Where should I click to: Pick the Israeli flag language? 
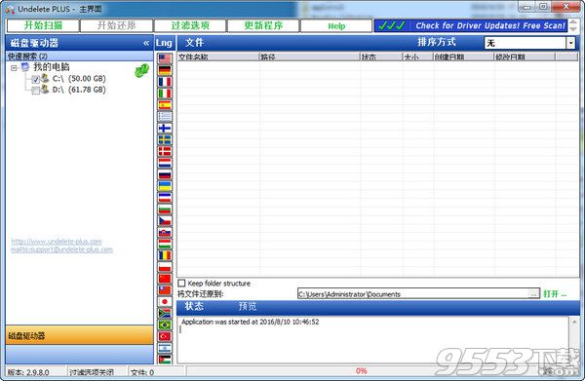(165, 348)
